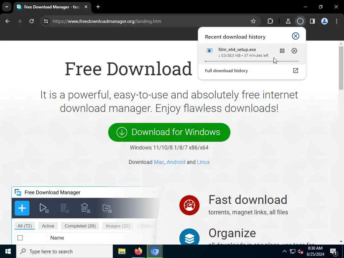The width and height of the screenshot is (344, 258).
Task: Toggle the browser side panel
Action: (x=312, y=21)
